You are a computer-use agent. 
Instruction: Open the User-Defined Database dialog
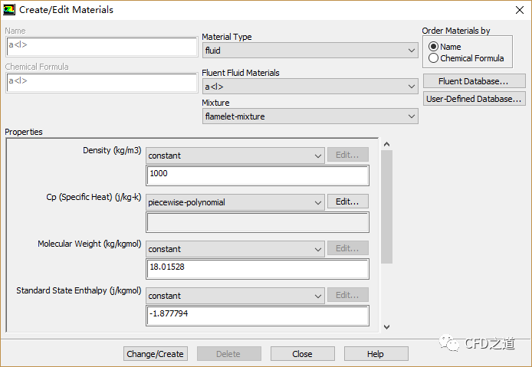pos(474,99)
